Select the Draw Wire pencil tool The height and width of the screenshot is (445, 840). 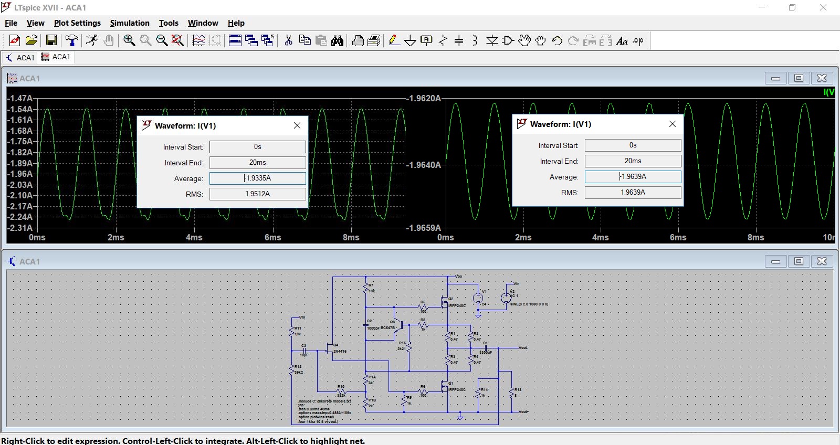tap(394, 40)
